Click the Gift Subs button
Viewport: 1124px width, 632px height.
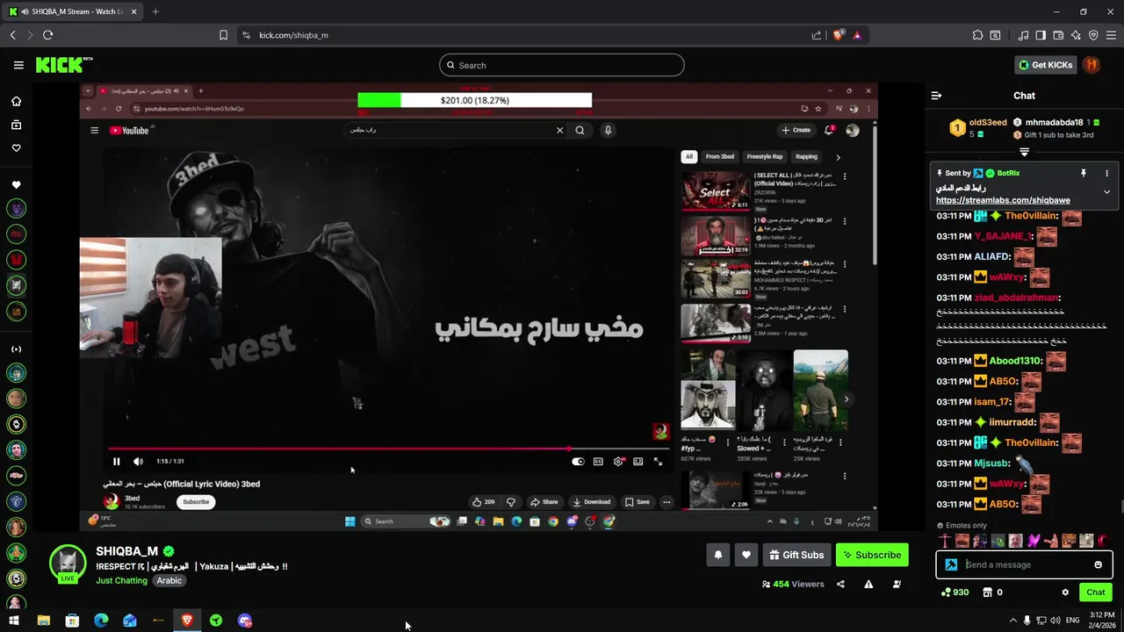(796, 555)
